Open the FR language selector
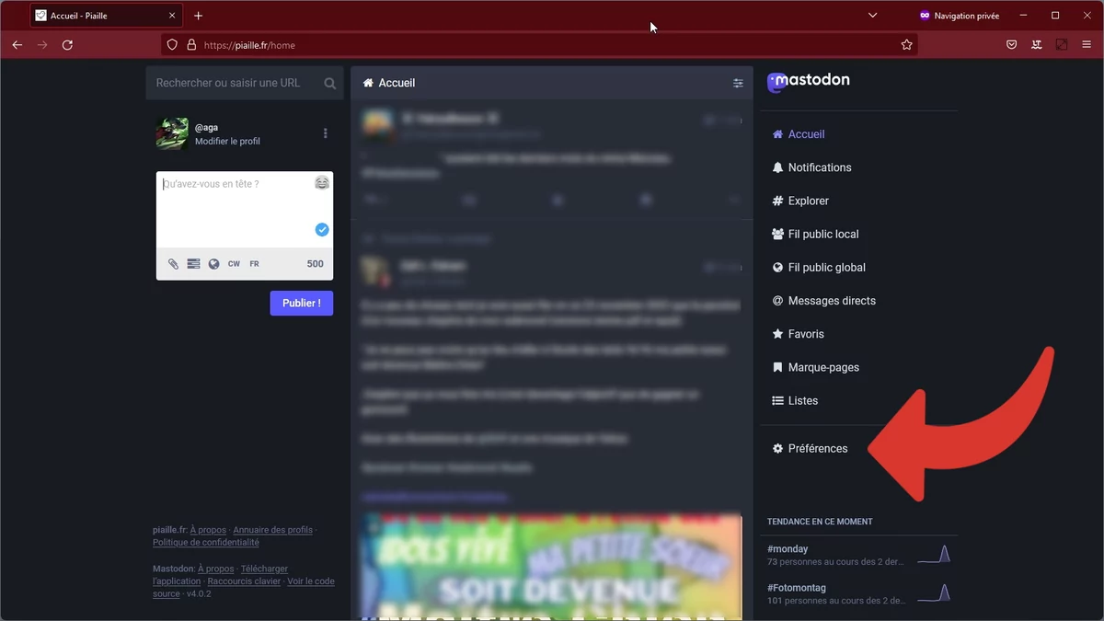 pyautogui.click(x=254, y=264)
